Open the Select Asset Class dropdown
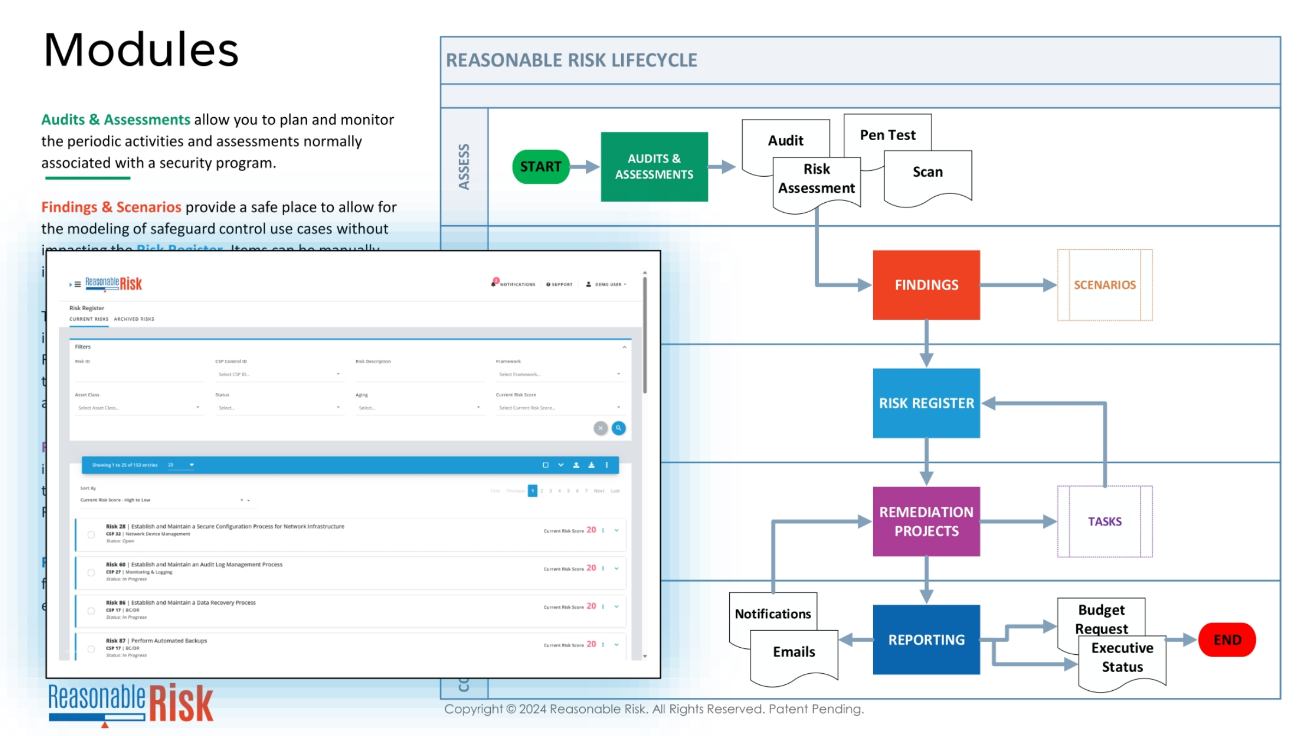This screenshot has width=1309, height=736. [139, 408]
